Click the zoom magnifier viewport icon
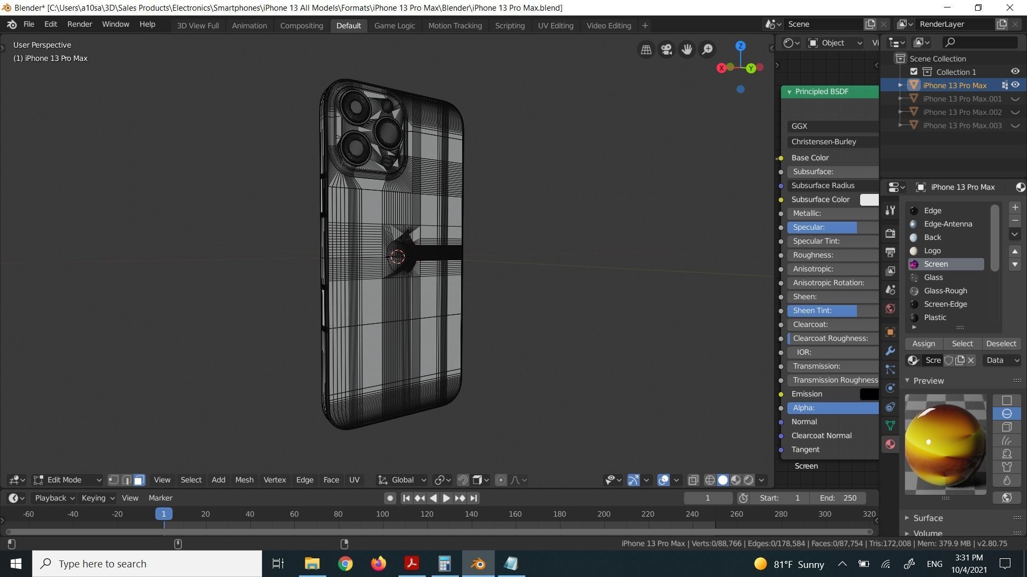1027x577 pixels. (x=707, y=50)
